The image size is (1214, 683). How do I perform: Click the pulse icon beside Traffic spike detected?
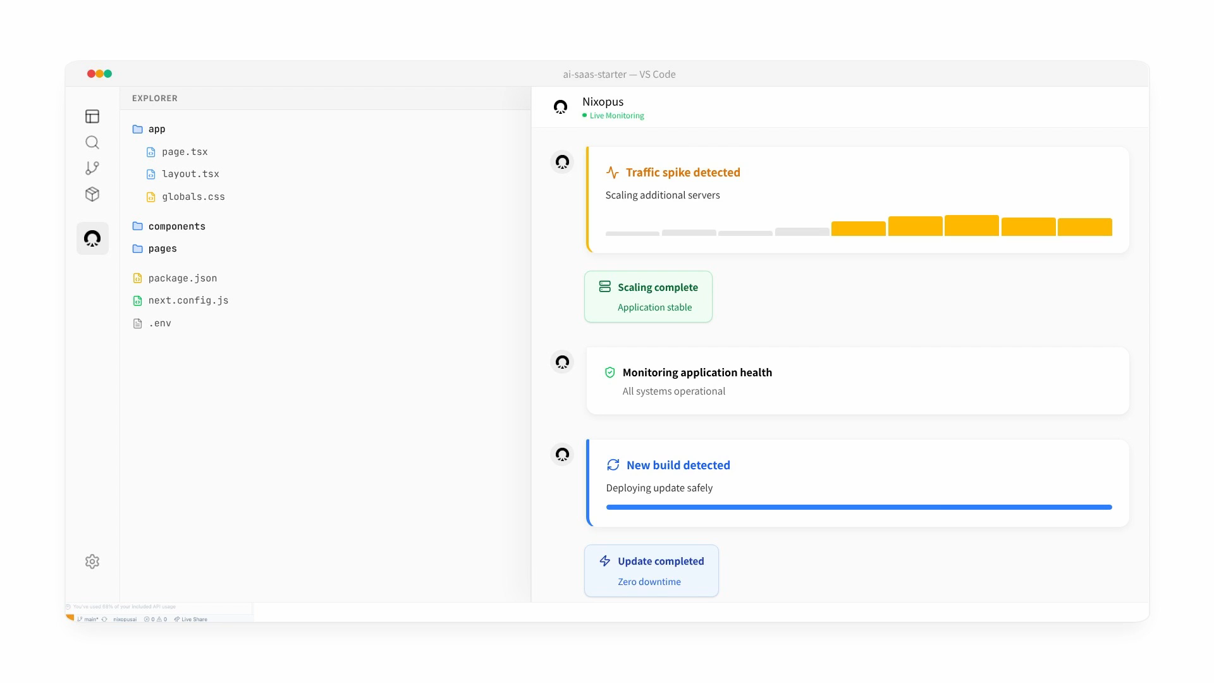pos(612,172)
